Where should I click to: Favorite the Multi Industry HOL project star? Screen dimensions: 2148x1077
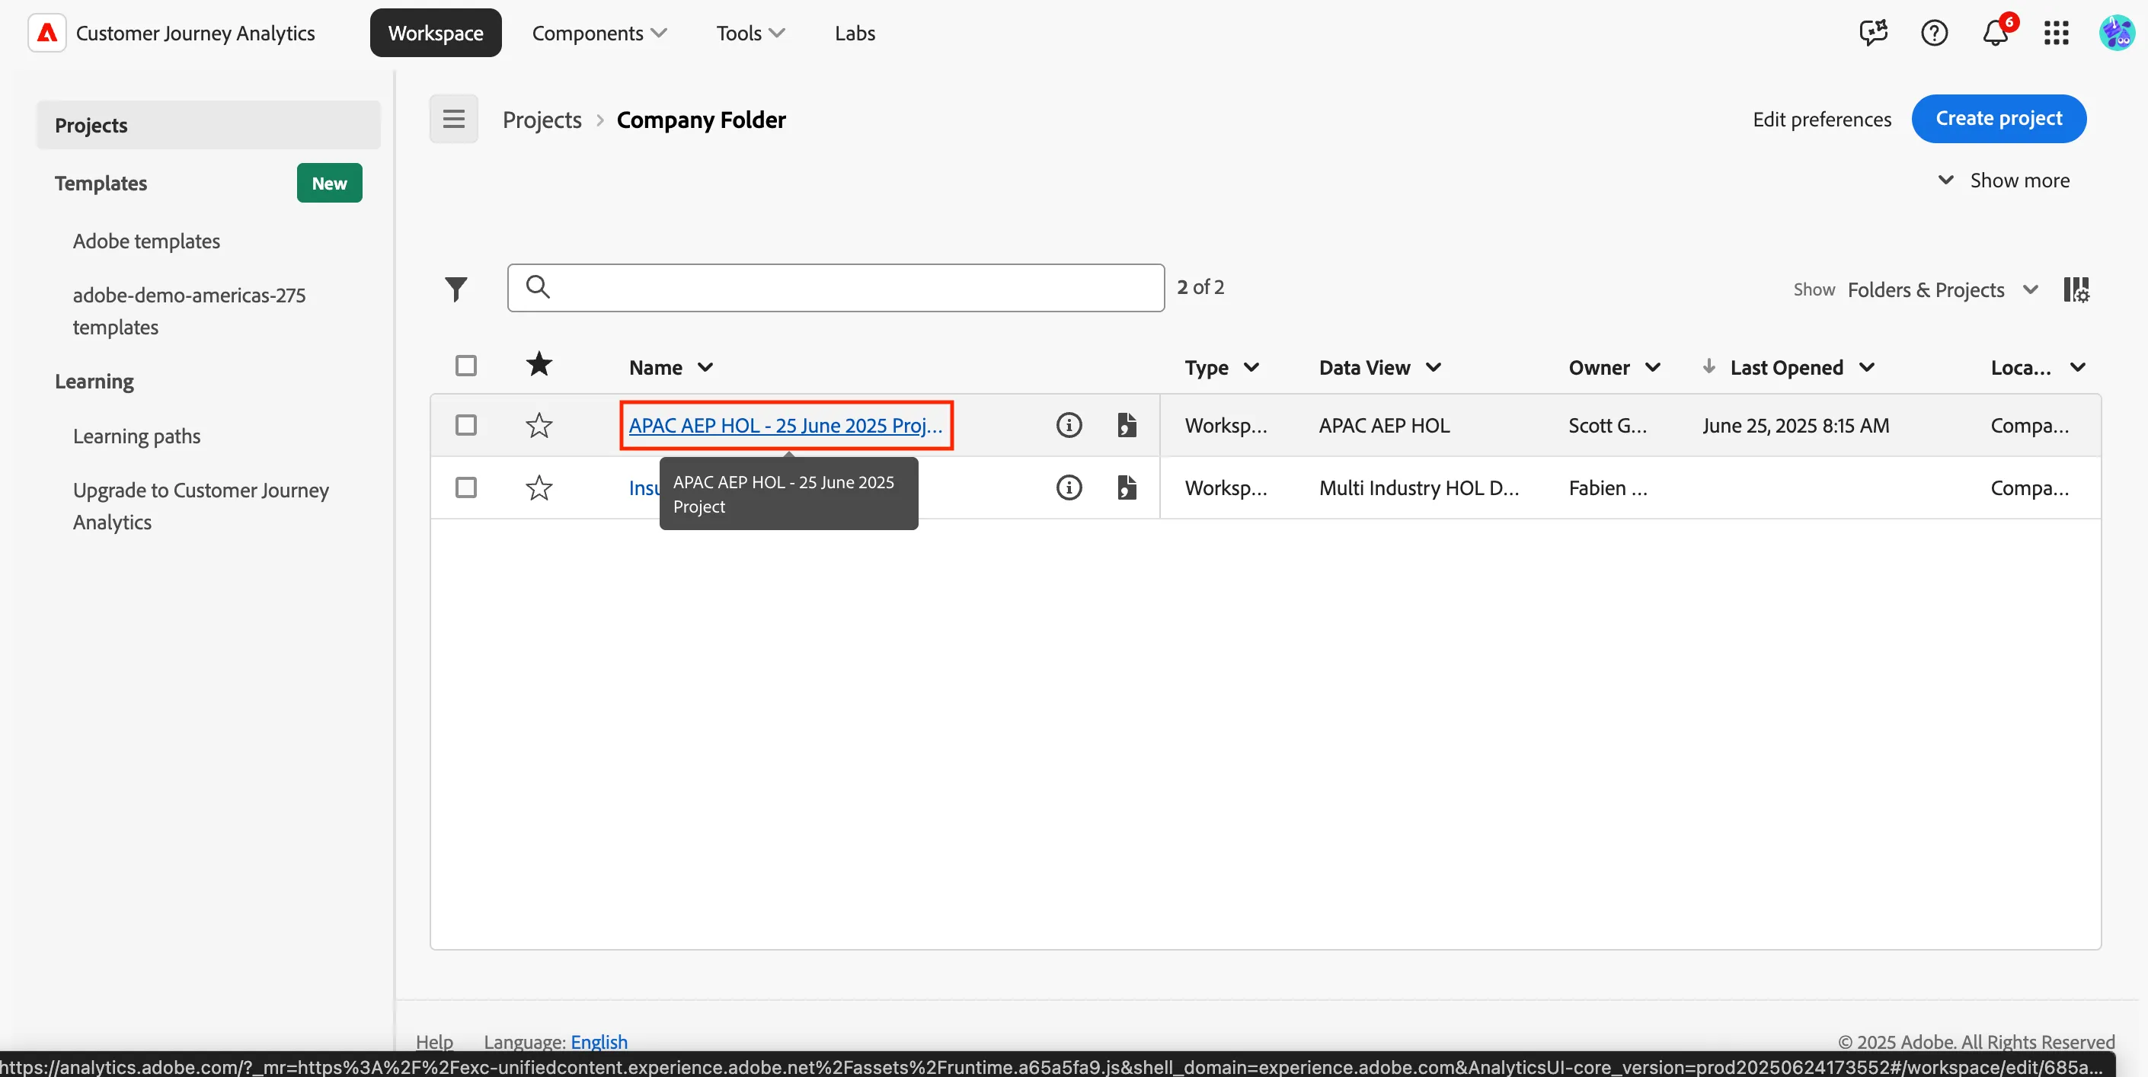click(x=539, y=487)
